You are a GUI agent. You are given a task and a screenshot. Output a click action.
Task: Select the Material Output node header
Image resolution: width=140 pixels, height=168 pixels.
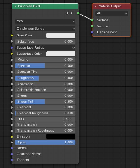(111, 6)
